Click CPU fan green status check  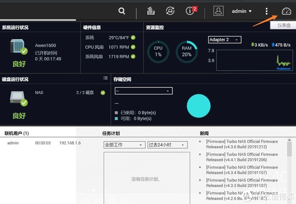[x=133, y=47]
